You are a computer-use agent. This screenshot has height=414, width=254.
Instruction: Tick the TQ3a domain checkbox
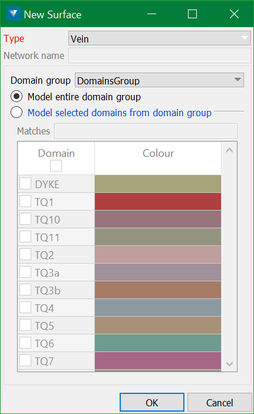(25, 272)
